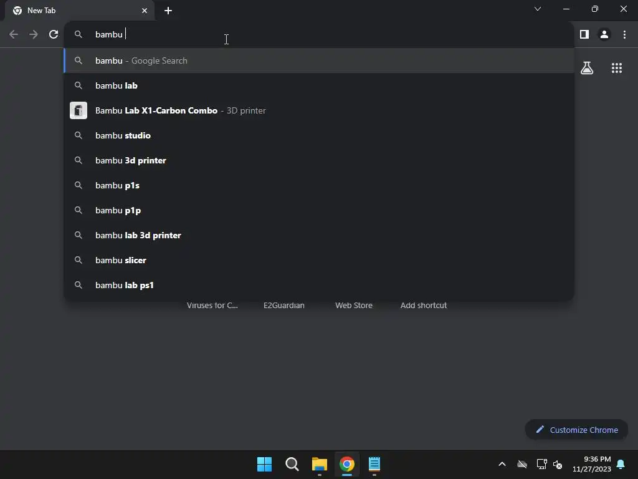This screenshot has width=638, height=479.
Task: Select the 'bambu studio' suggestion
Action: pyautogui.click(x=319, y=135)
